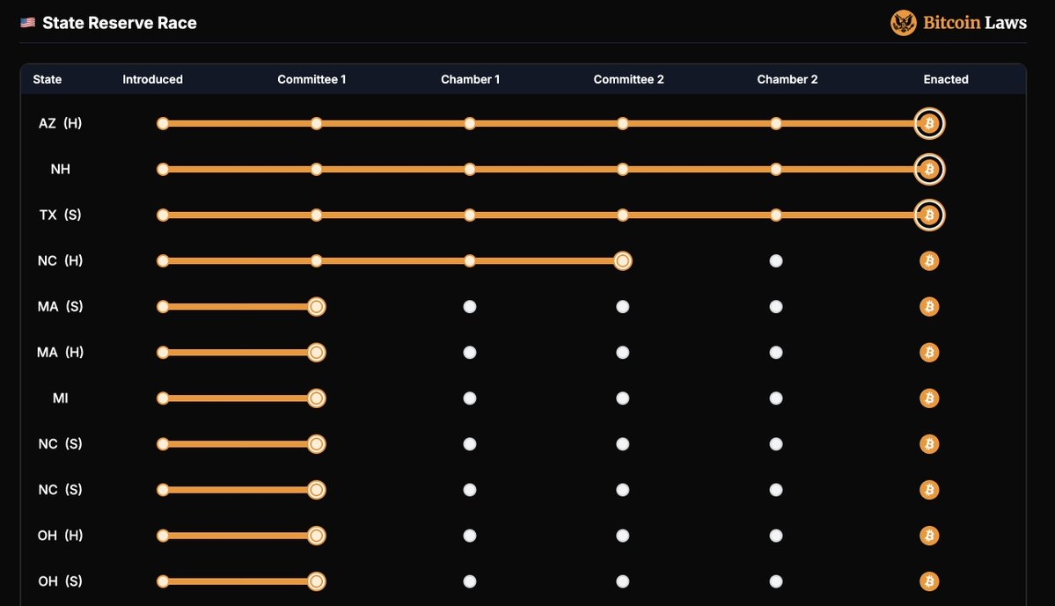Click the enacted Bitcoin icon in AZ (H) row
Image resolution: width=1055 pixels, height=606 pixels.
pos(929,124)
